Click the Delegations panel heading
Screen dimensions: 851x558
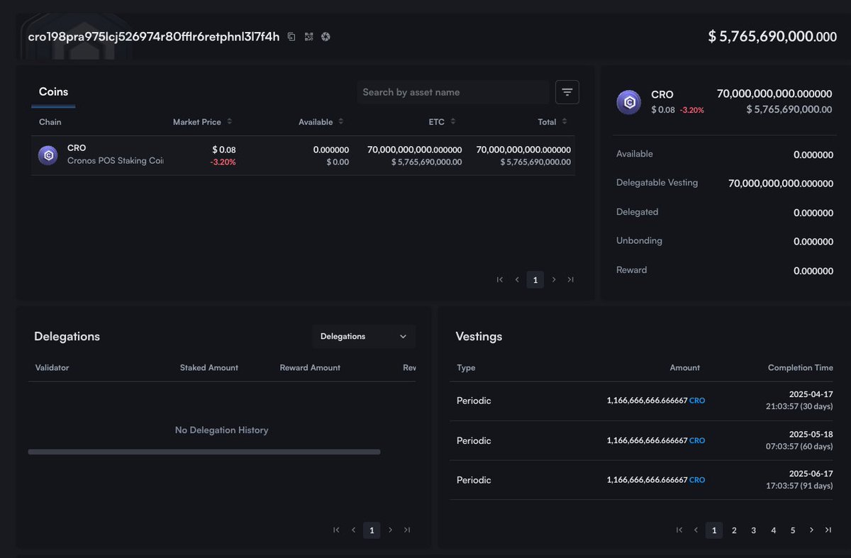pos(67,336)
